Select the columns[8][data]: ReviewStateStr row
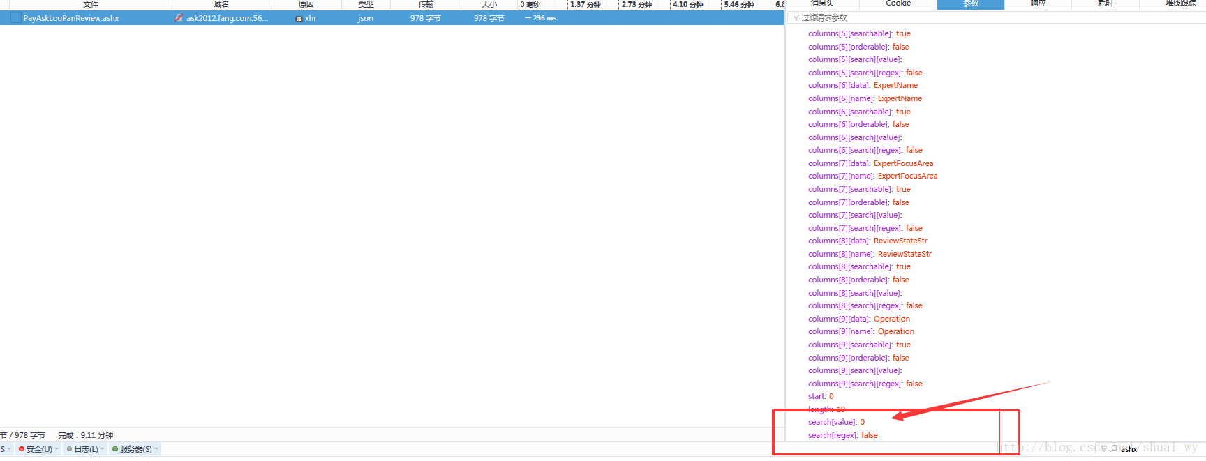 pos(868,241)
